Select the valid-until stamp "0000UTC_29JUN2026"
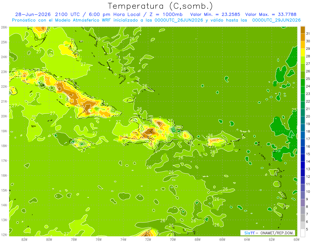 click(x=276, y=20)
